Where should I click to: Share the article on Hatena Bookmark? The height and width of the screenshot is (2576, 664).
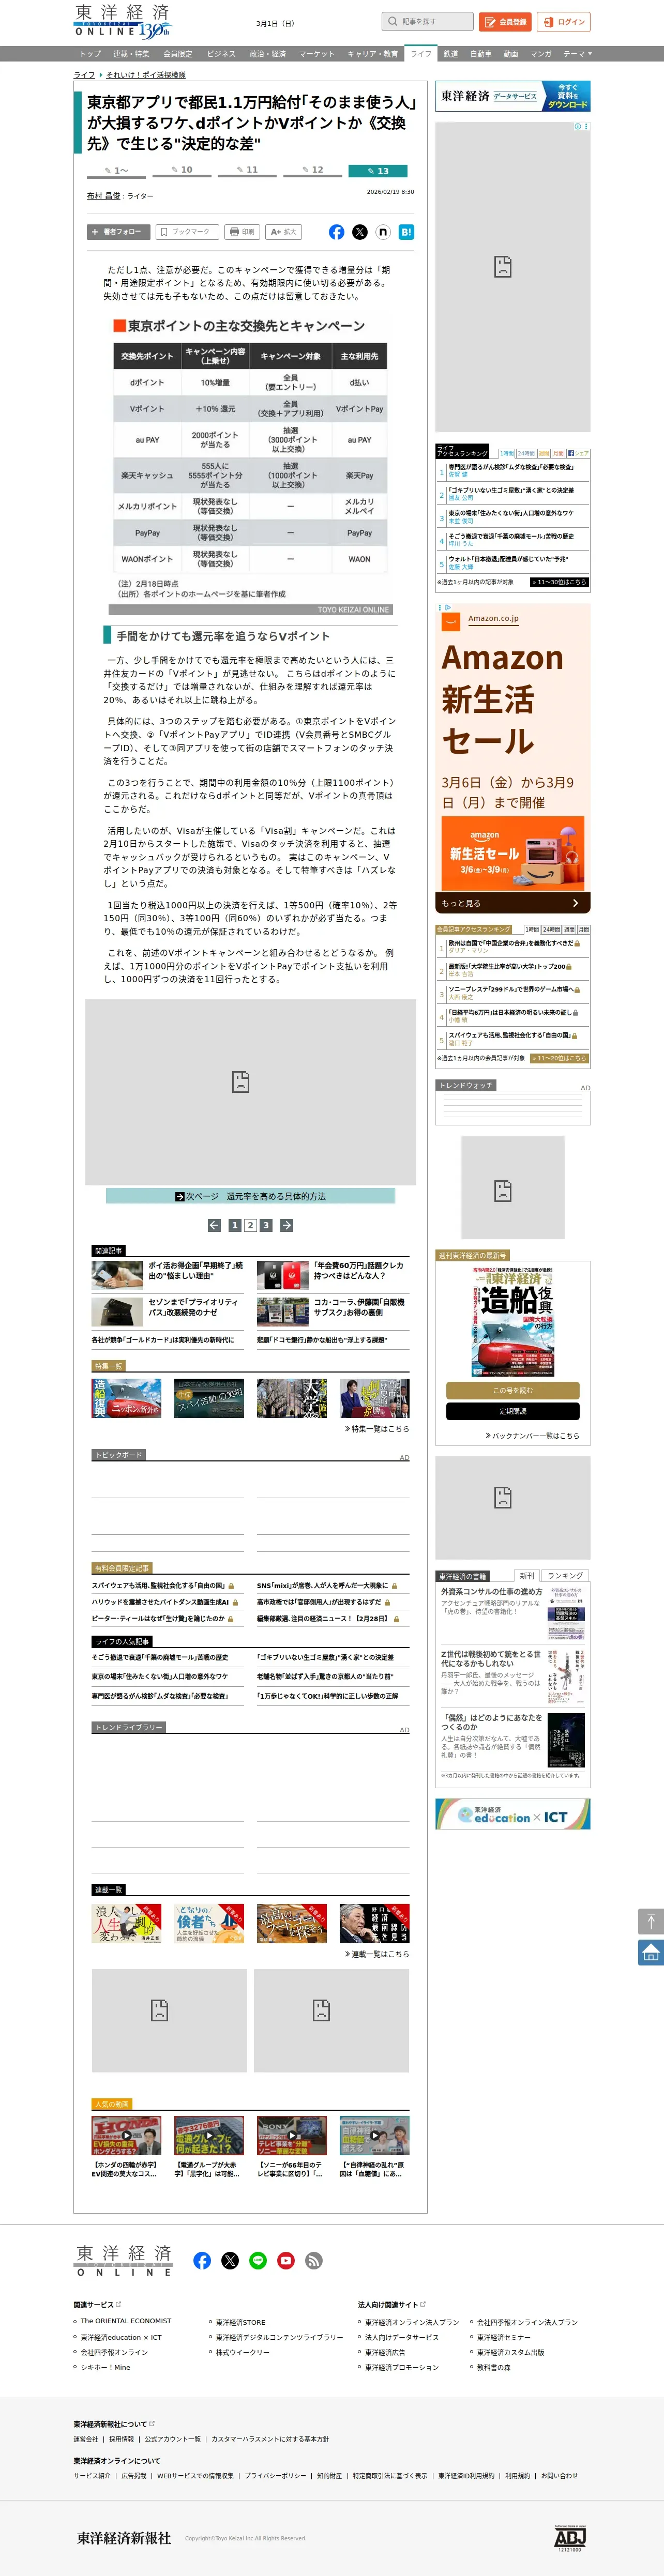406,232
